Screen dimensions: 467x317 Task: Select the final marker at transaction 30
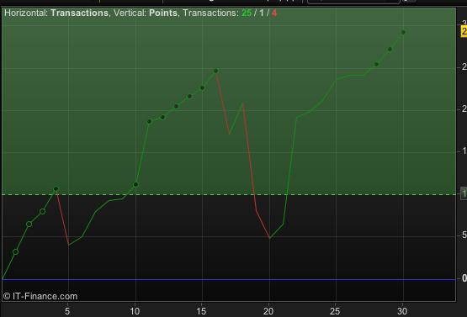(x=403, y=32)
